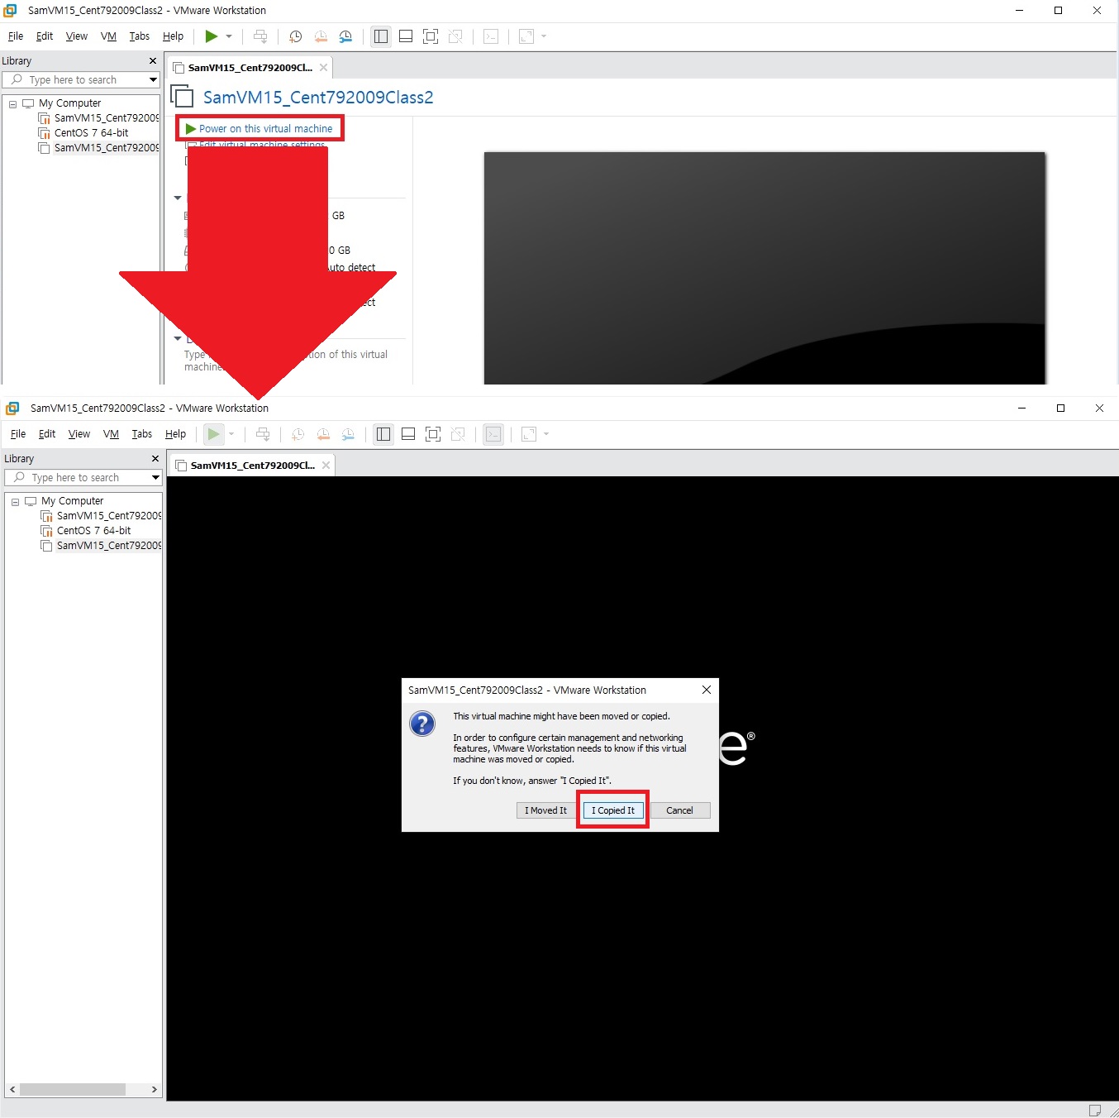
Task: Open the File menu in the top window
Action: click(16, 36)
